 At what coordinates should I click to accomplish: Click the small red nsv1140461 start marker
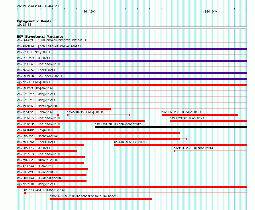(x=25, y=193)
